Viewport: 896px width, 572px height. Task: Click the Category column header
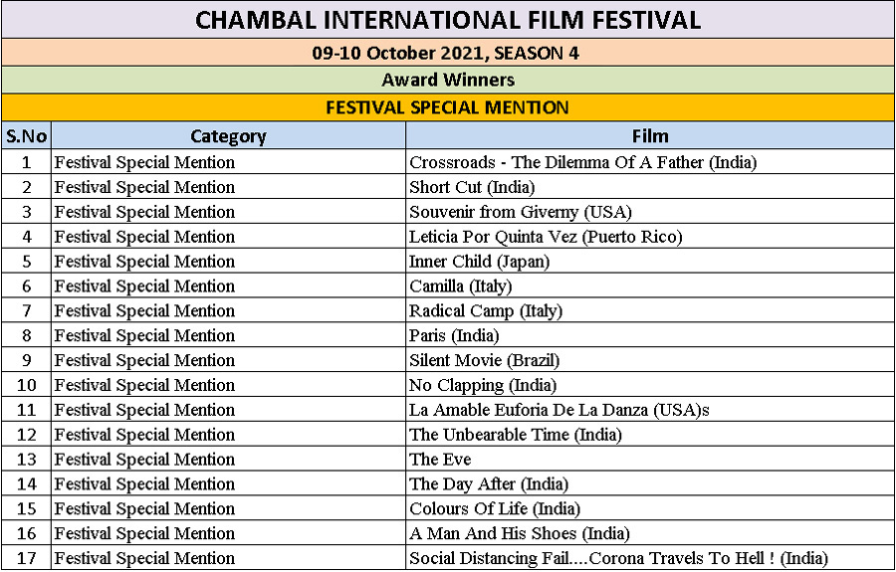coord(229,136)
